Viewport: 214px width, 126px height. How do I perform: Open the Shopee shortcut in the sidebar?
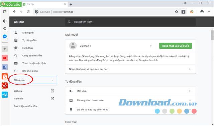(5, 76)
